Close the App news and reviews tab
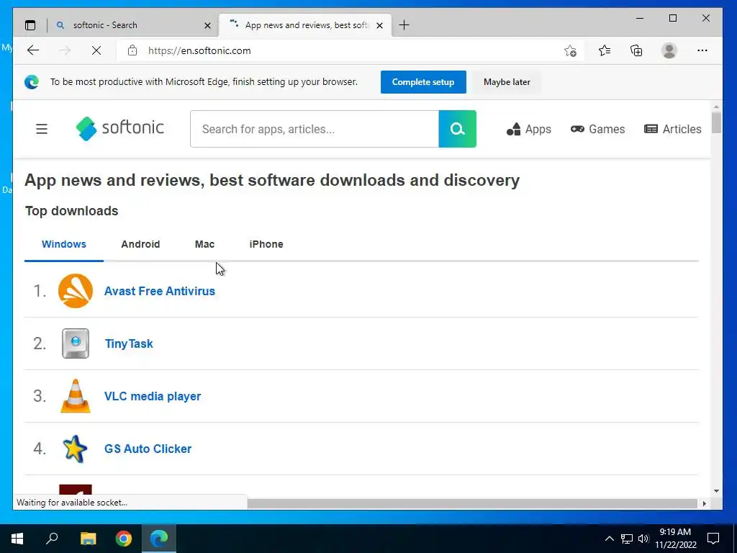Image resolution: width=737 pixels, height=553 pixels. [x=380, y=25]
